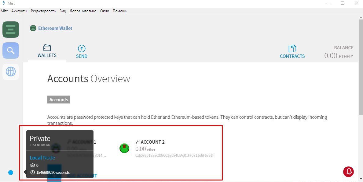Click the Ethereum Wallet title link
The image size is (363, 182).
[x=55, y=28]
